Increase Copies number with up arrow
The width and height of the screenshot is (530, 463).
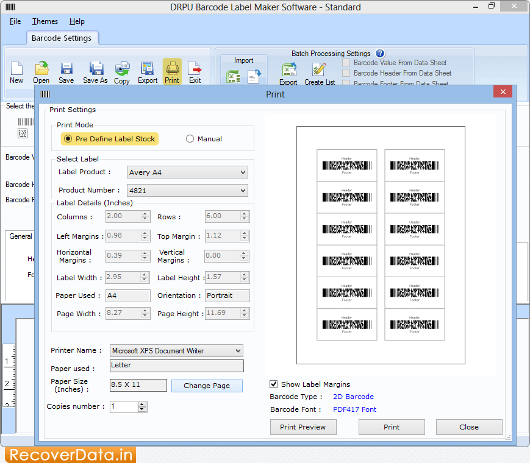[x=142, y=405]
